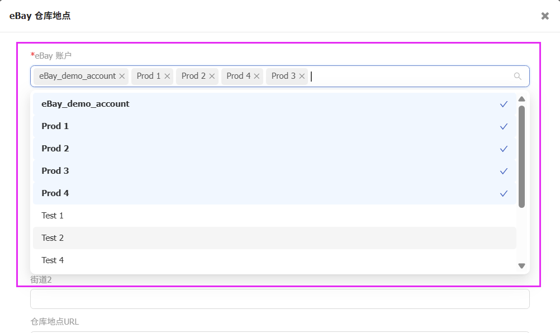Remove the eBay_demo_account tag
This screenshot has height=333, width=560.
pos(122,76)
